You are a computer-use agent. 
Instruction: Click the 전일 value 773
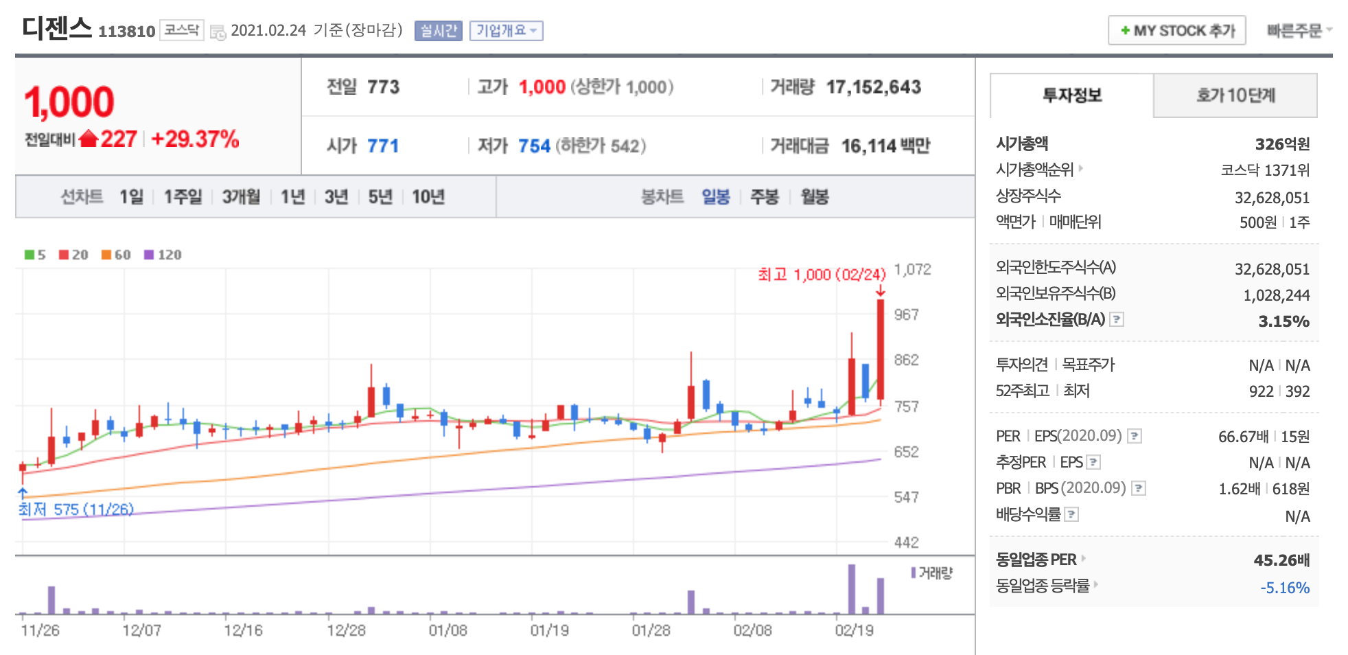pyautogui.click(x=383, y=87)
